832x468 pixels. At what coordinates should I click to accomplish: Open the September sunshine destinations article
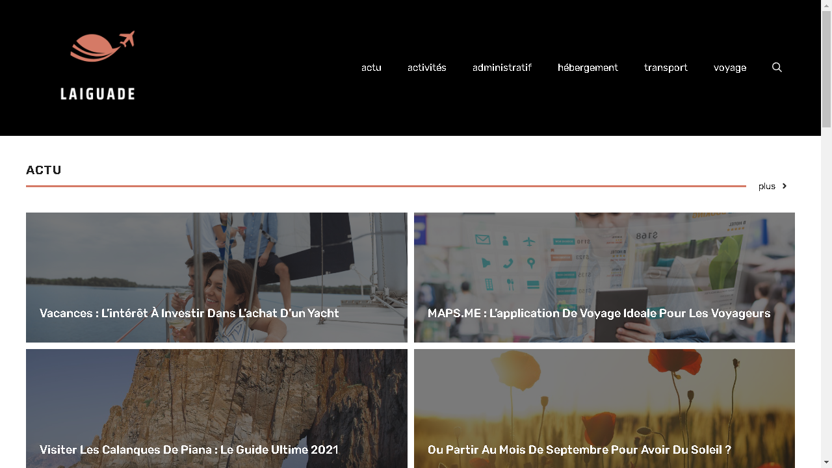(579, 450)
